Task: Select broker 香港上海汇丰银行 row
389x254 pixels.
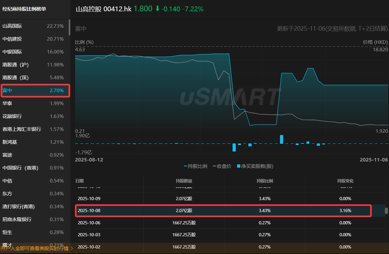Action: [x=35, y=129]
